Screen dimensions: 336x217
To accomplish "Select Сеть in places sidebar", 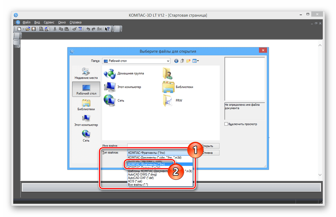I will [86, 136].
